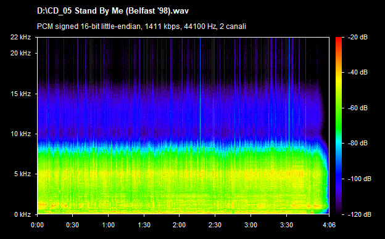Click the -120 dB color scale label
Viewport: 385px width, 239px height.
click(360, 215)
